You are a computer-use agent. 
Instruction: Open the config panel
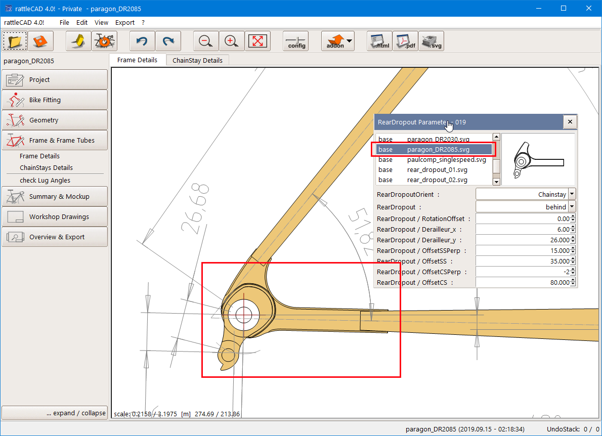point(296,41)
